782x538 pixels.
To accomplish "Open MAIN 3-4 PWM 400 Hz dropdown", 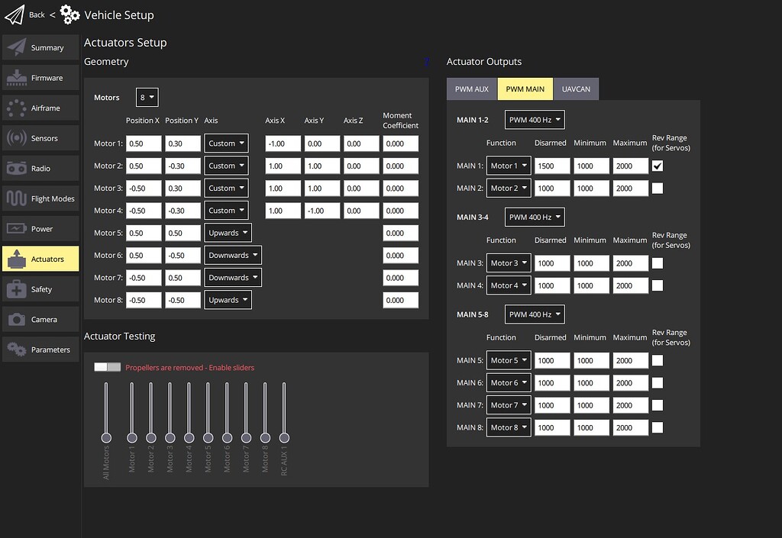I will click(x=535, y=217).
